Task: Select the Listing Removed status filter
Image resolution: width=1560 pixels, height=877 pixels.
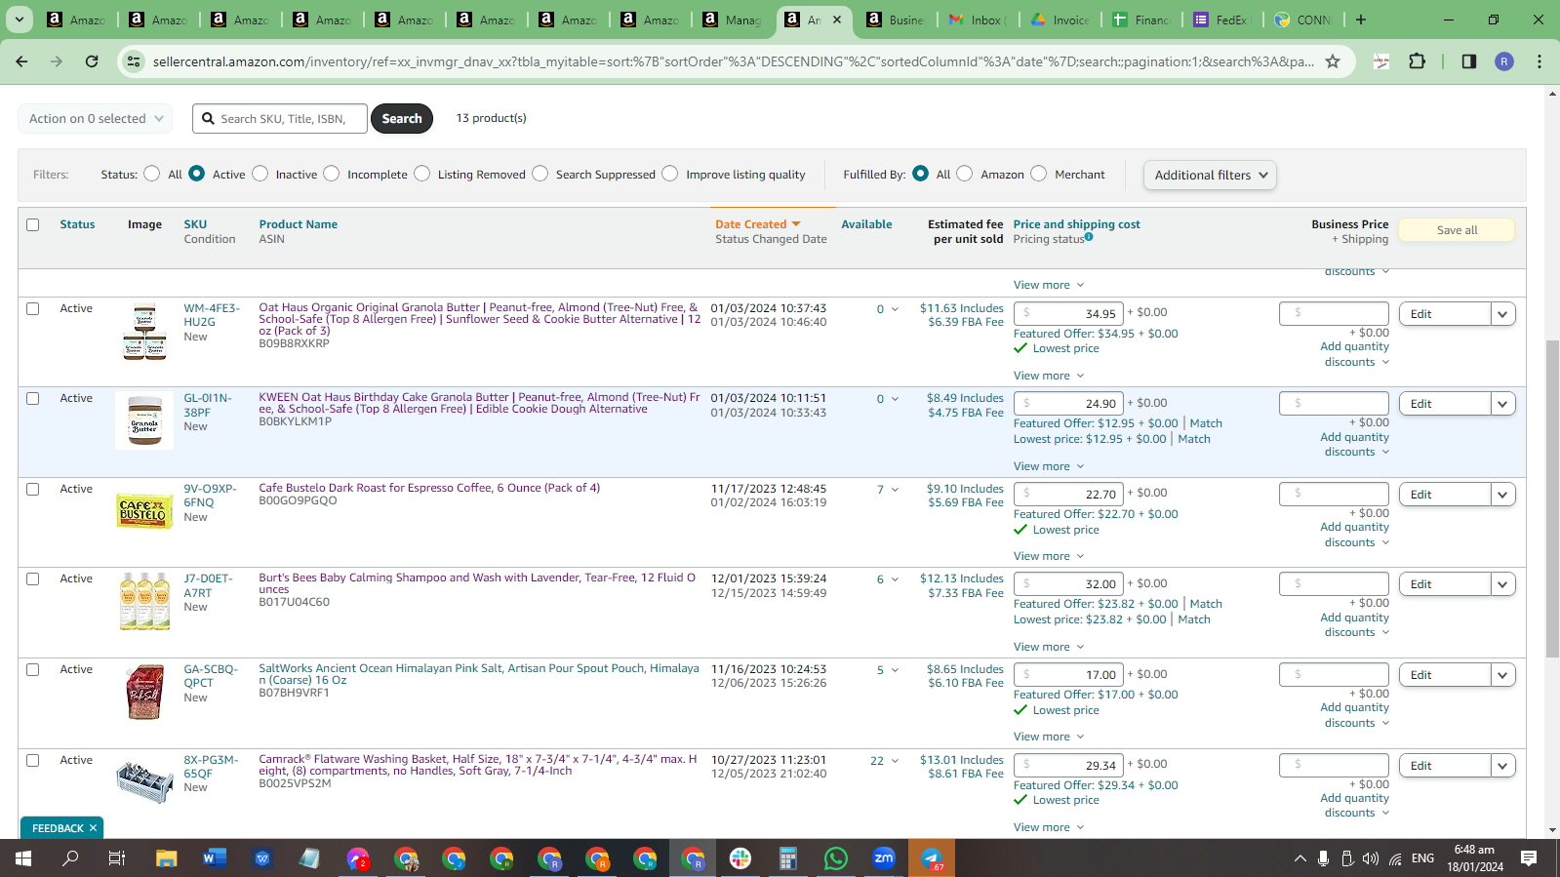Action: click(x=421, y=174)
